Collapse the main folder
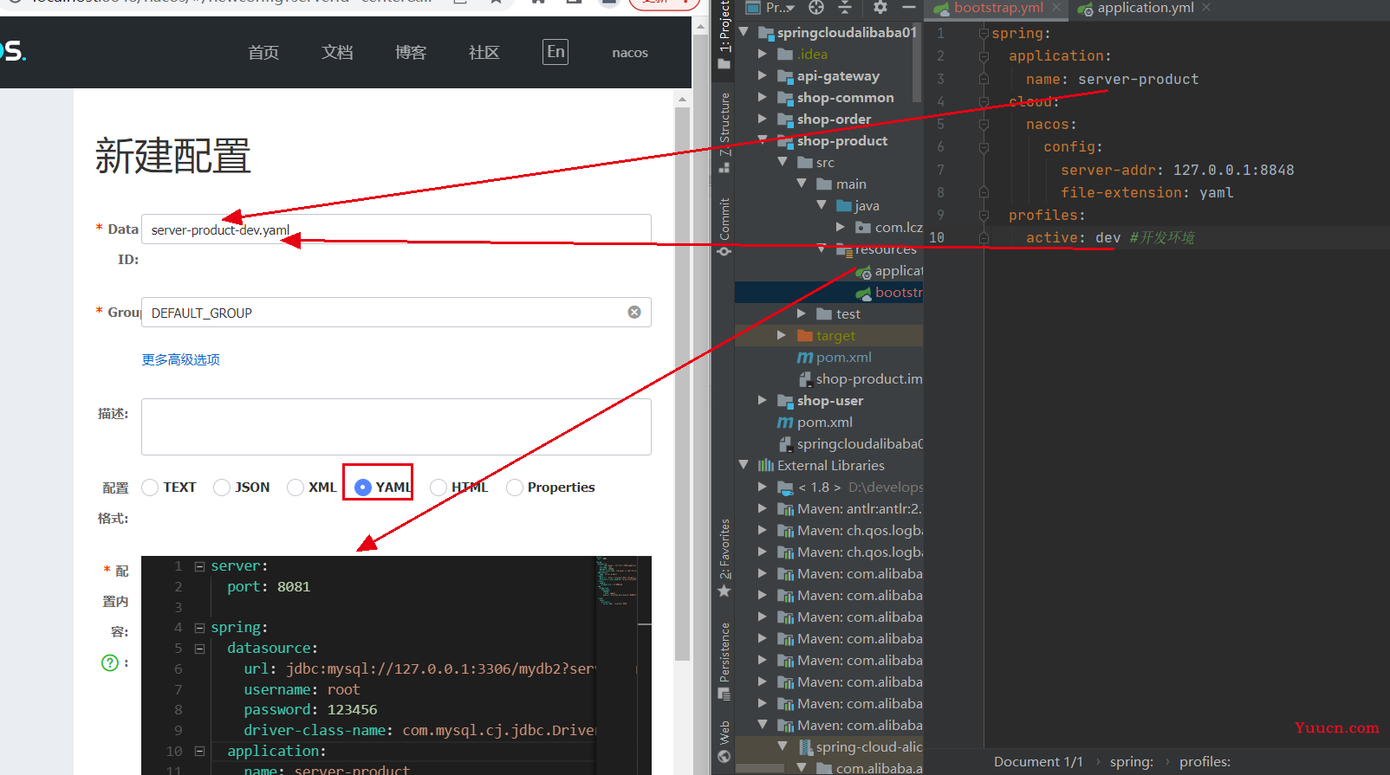This screenshot has height=775, width=1390. pyautogui.click(x=802, y=184)
